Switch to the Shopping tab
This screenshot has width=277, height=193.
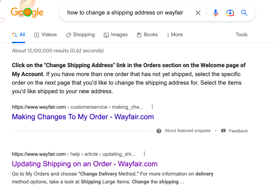[80, 35]
